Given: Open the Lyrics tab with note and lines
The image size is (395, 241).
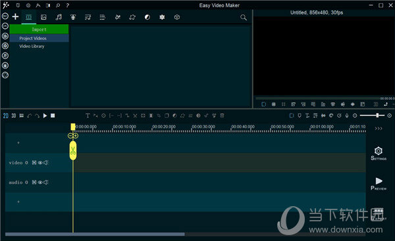Looking at the screenshot, I should tap(88, 17).
